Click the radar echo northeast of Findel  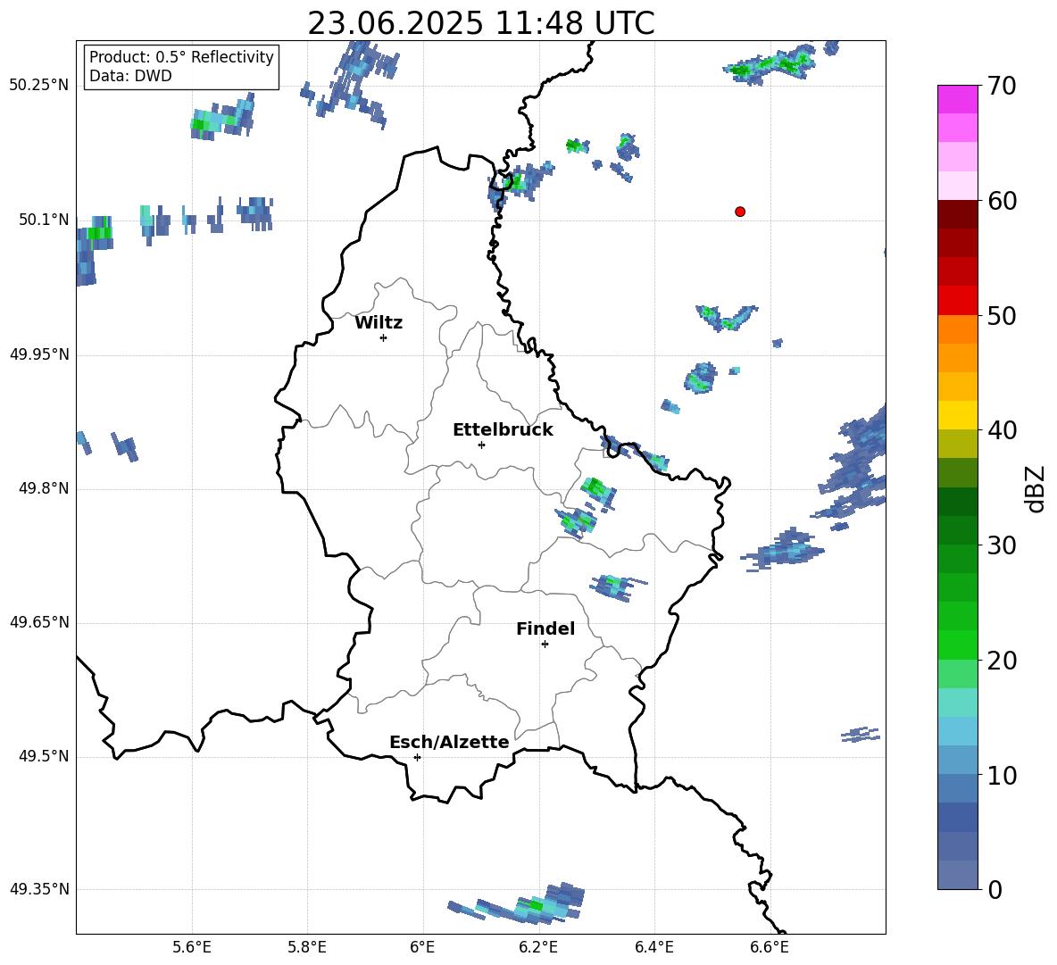tap(617, 586)
